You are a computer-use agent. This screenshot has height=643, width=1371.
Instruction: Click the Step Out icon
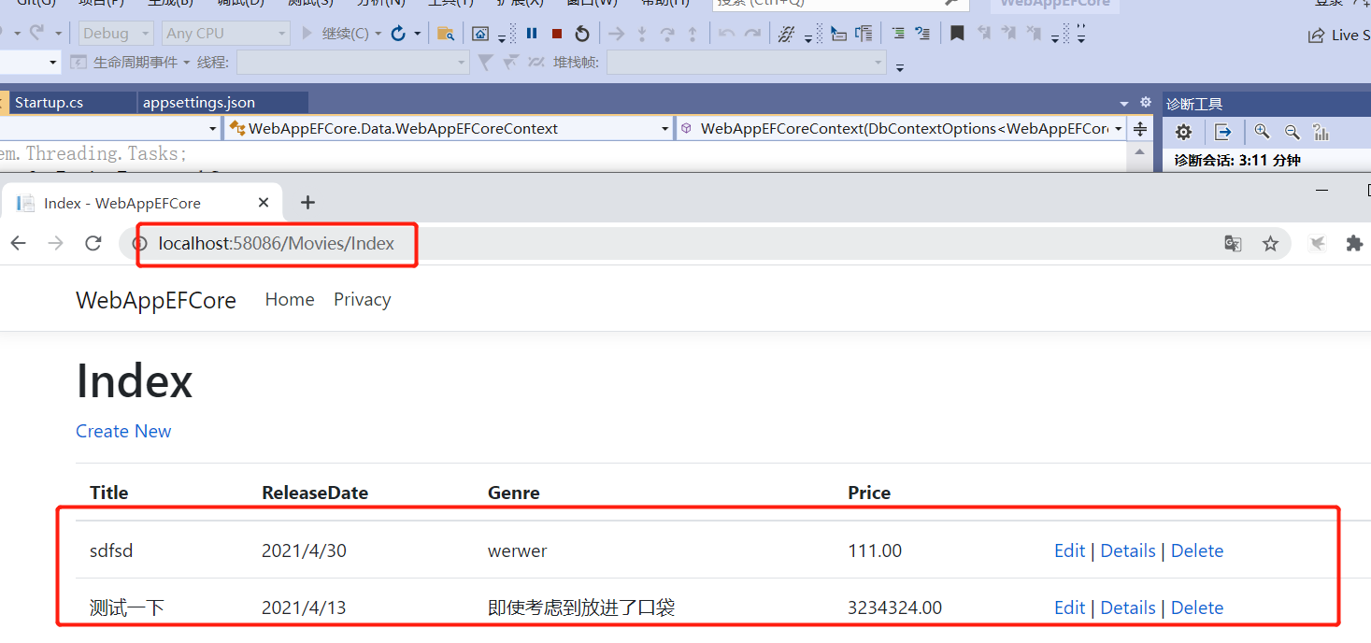pyautogui.click(x=693, y=34)
